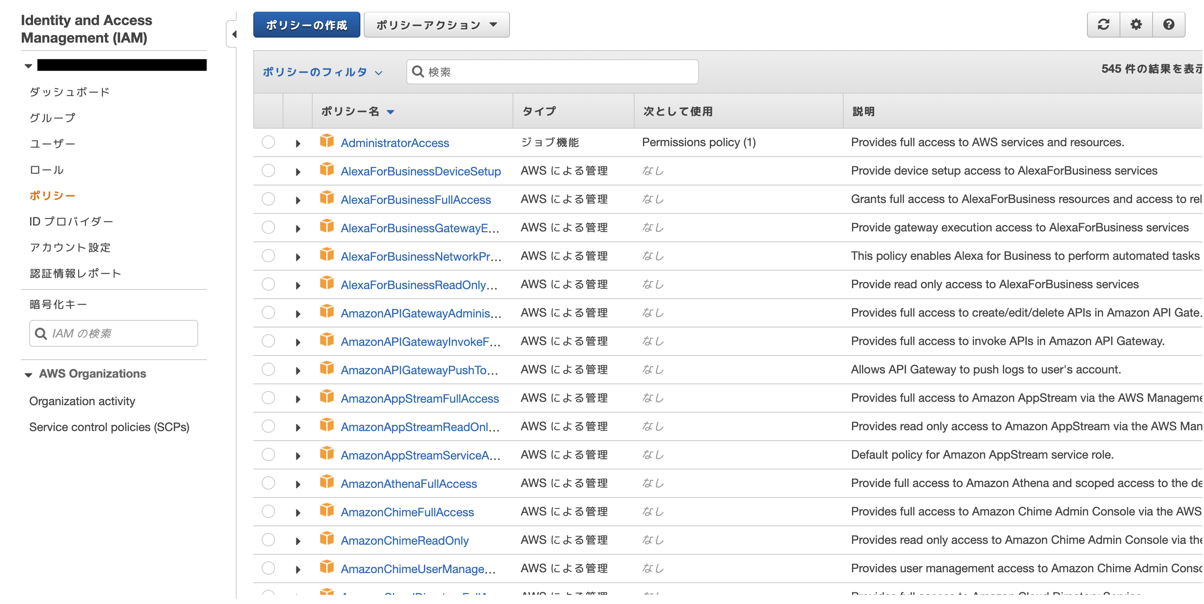Image resolution: width=1204 pixels, height=604 pixels.
Task: Click the タイプ column header
Action: (x=539, y=111)
